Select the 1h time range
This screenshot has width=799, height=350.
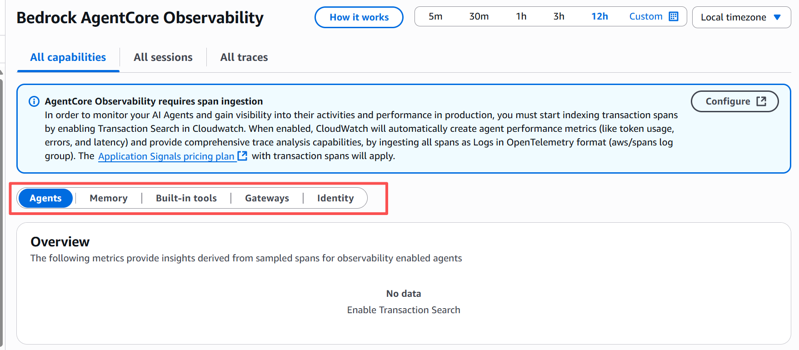pyautogui.click(x=521, y=16)
